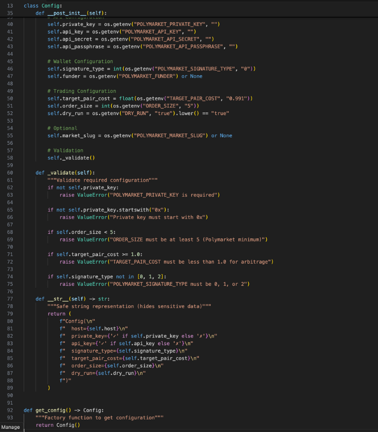Screen dimensions: 378x432
Task: Click 'host={self.host}' on line 81
Action: click(x=95, y=329)
